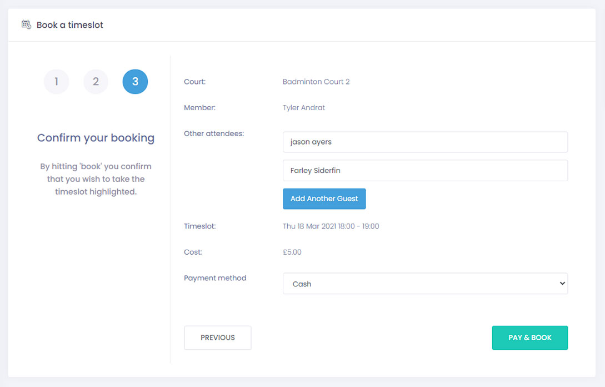Click the Court label
This screenshot has height=387, width=605.
(194, 82)
